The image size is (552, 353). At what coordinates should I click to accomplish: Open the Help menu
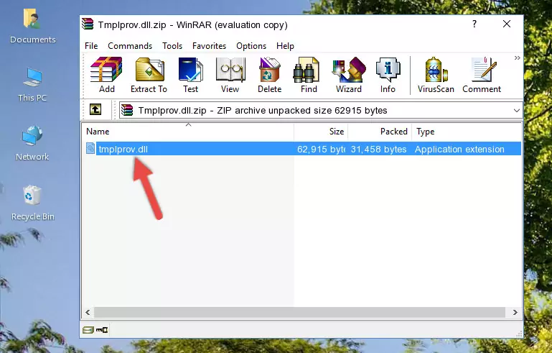[285, 46]
